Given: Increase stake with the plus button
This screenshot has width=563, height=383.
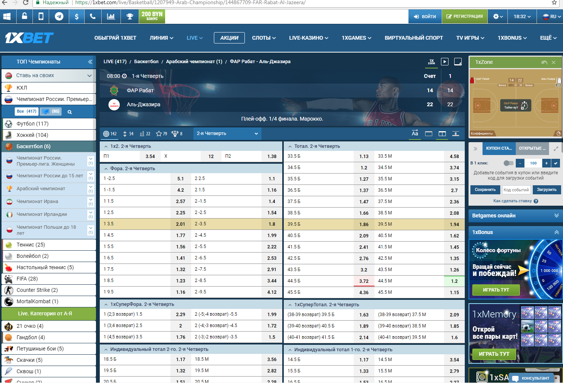Looking at the screenshot, I should 546,163.
